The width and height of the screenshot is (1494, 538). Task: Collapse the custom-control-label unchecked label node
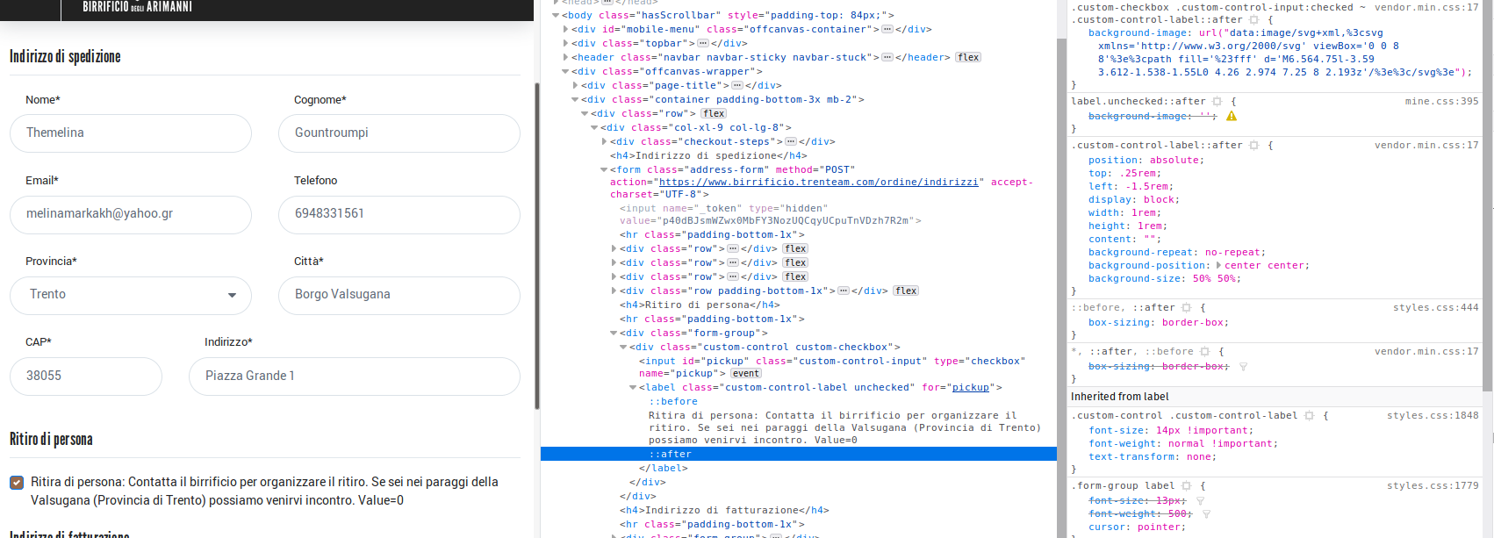click(633, 387)
